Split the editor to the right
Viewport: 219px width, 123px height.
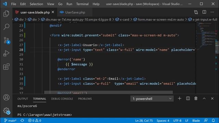click(x=204, y=12)
